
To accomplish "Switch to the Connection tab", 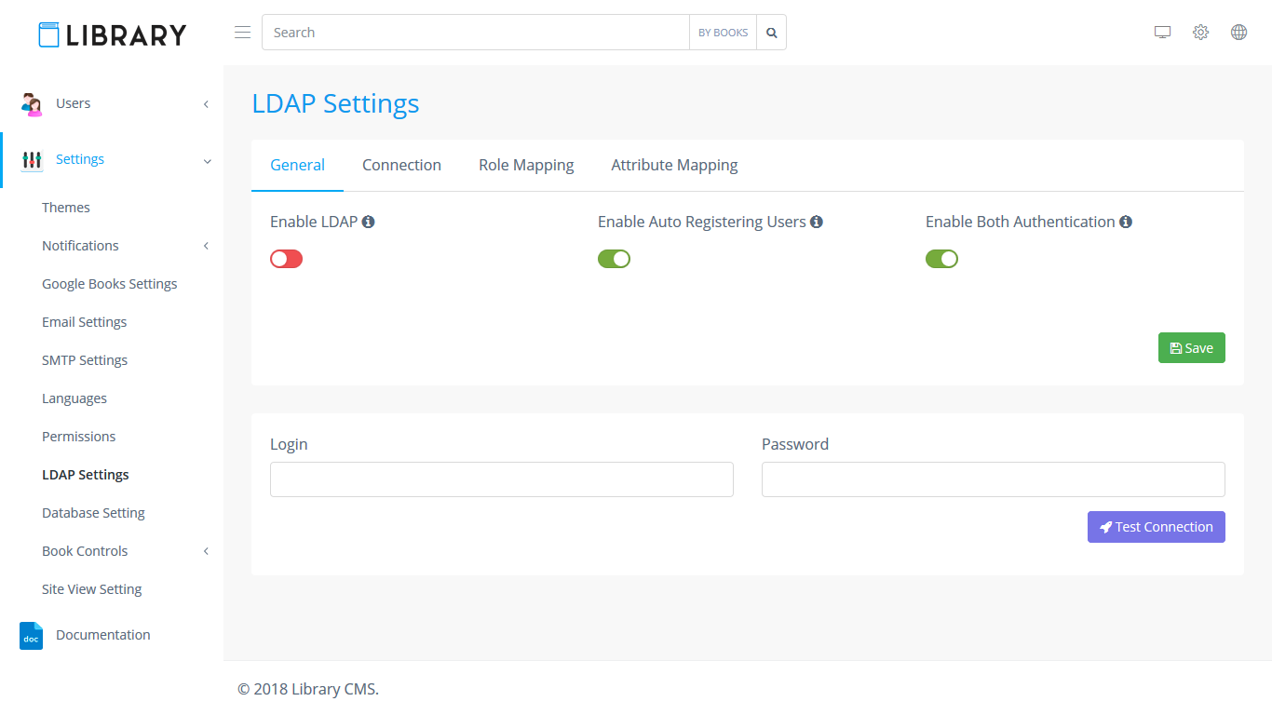I will click(x=401, y=165).
